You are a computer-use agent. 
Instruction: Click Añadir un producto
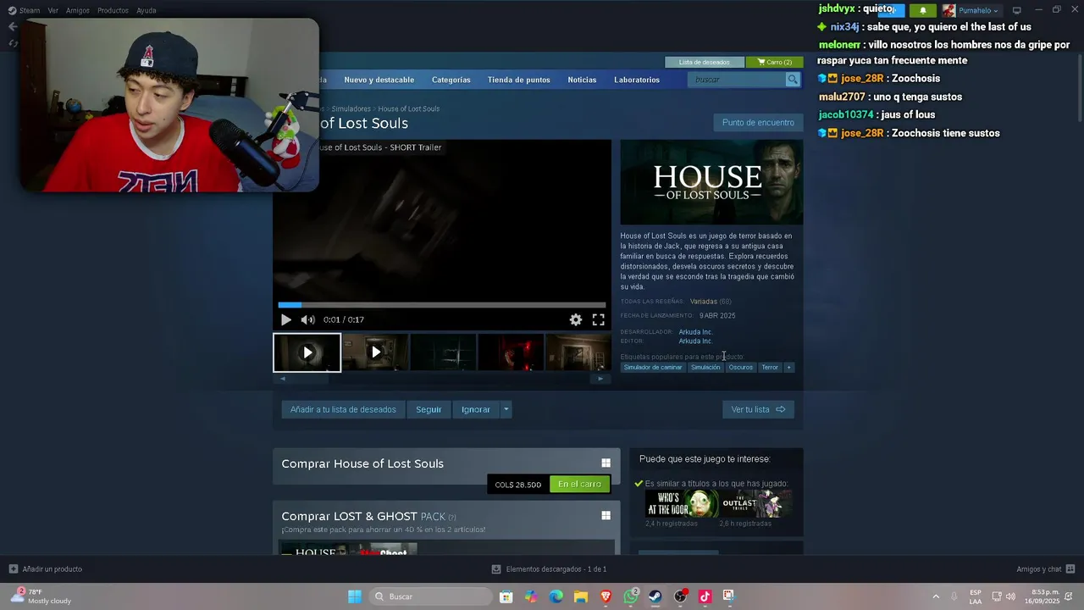[x=46, y=569]
